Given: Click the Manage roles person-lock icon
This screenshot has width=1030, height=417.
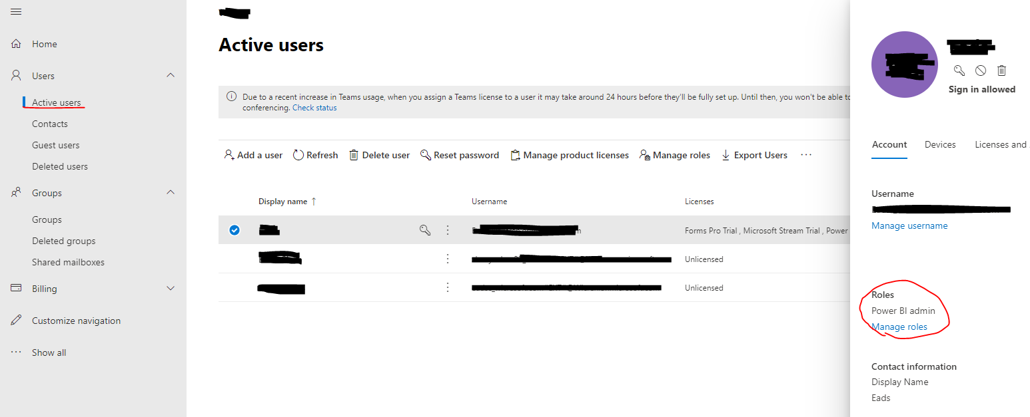Looking at the screenshot, I should pos(644,155).
